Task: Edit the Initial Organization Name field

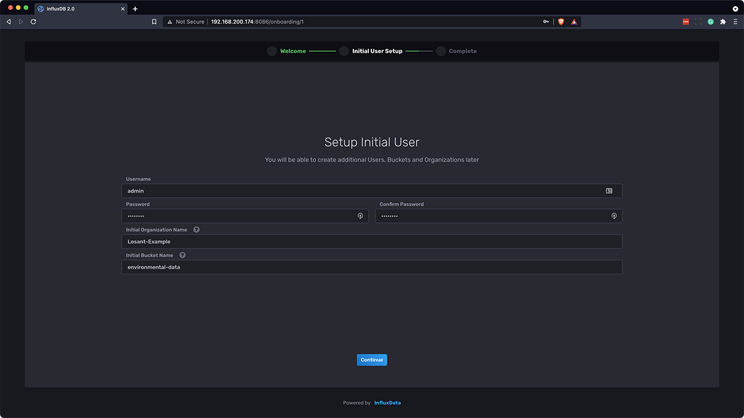Action: pyautogui.click(x=371, y=242)
